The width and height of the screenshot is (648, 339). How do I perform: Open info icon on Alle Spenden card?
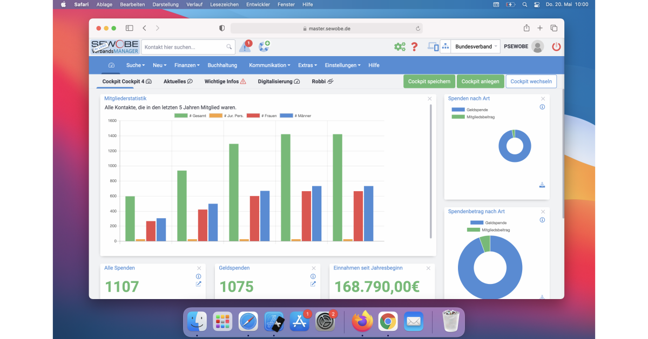click(198, 276)
